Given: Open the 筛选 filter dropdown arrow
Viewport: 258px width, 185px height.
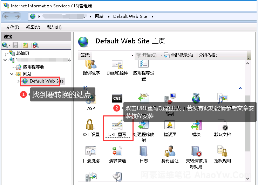Looking at the screenshot, I should (x=132, y=55).
